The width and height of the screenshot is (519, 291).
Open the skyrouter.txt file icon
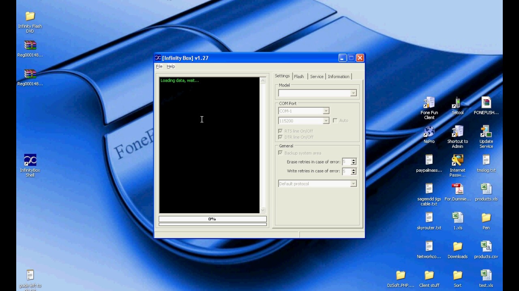coord(429,218)
